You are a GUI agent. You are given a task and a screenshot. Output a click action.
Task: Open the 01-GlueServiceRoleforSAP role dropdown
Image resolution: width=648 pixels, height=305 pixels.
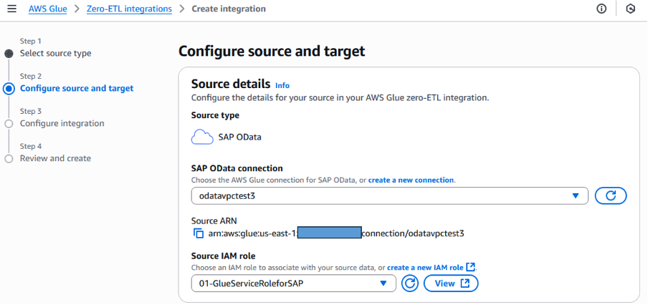point(293,284)
